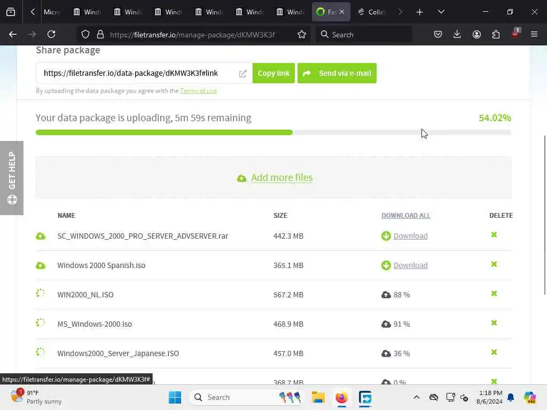Click the WIN2000_NL.ISO file name

point(85,295)
